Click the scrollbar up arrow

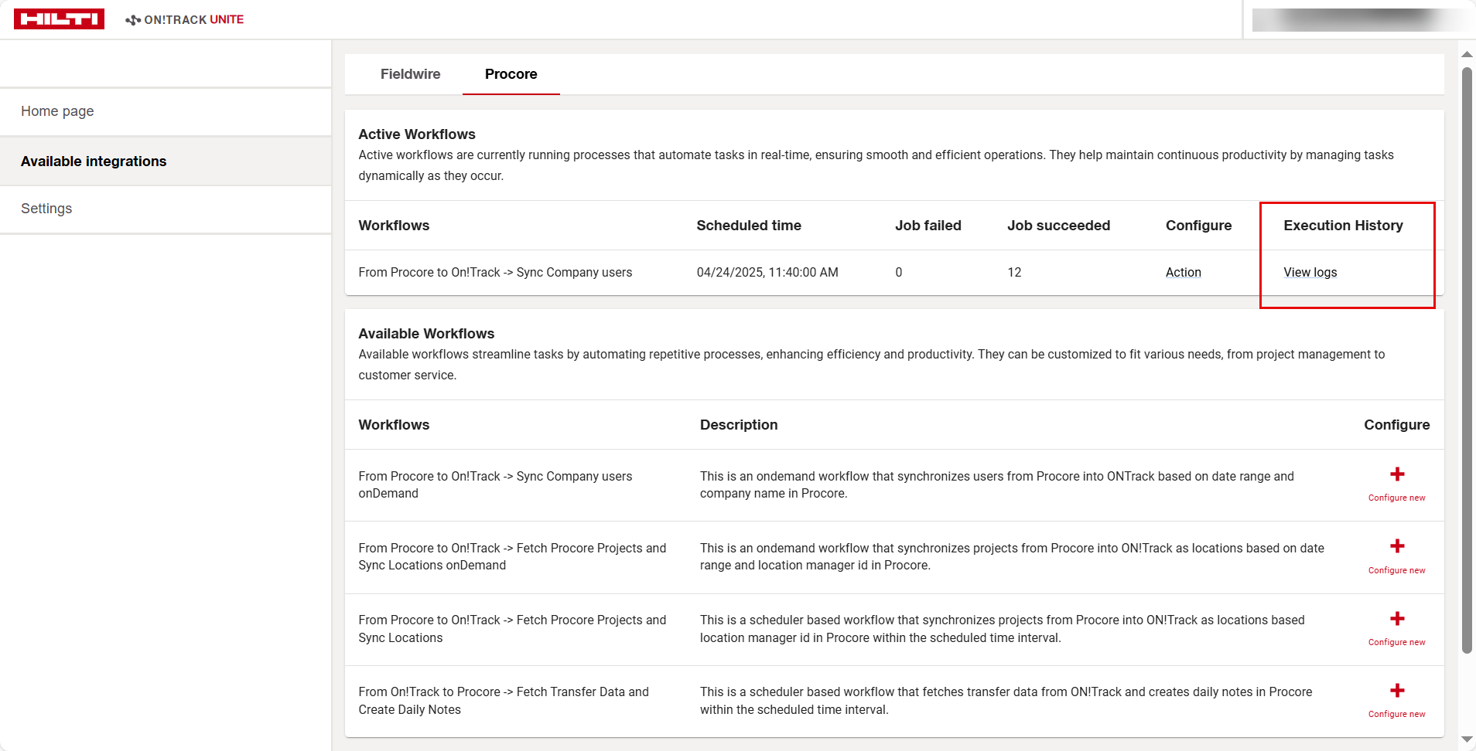pyautogui.click(x=1467, y=54)
